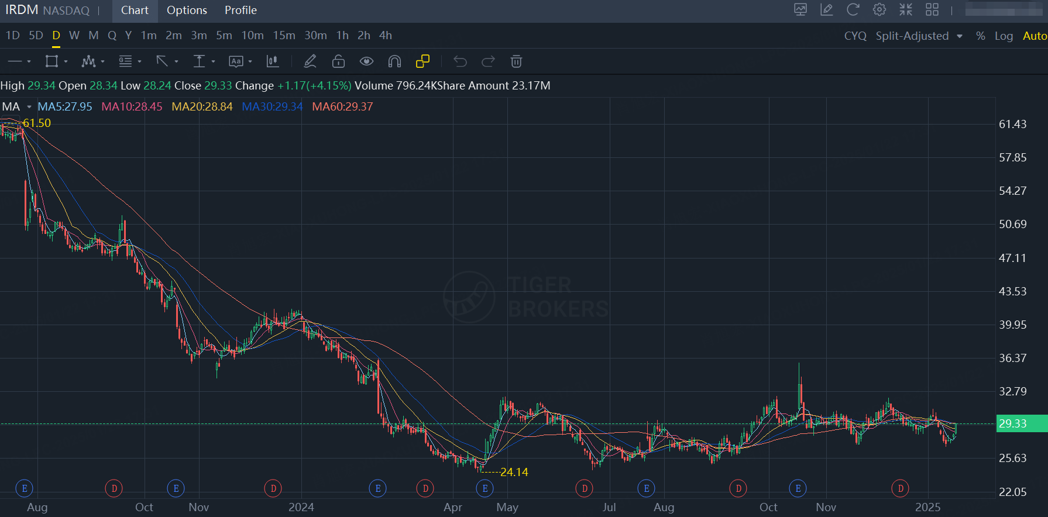This screenshot has width=1048, height=517.
Task: Select the line drawing tool
Action: coord(15,61)
